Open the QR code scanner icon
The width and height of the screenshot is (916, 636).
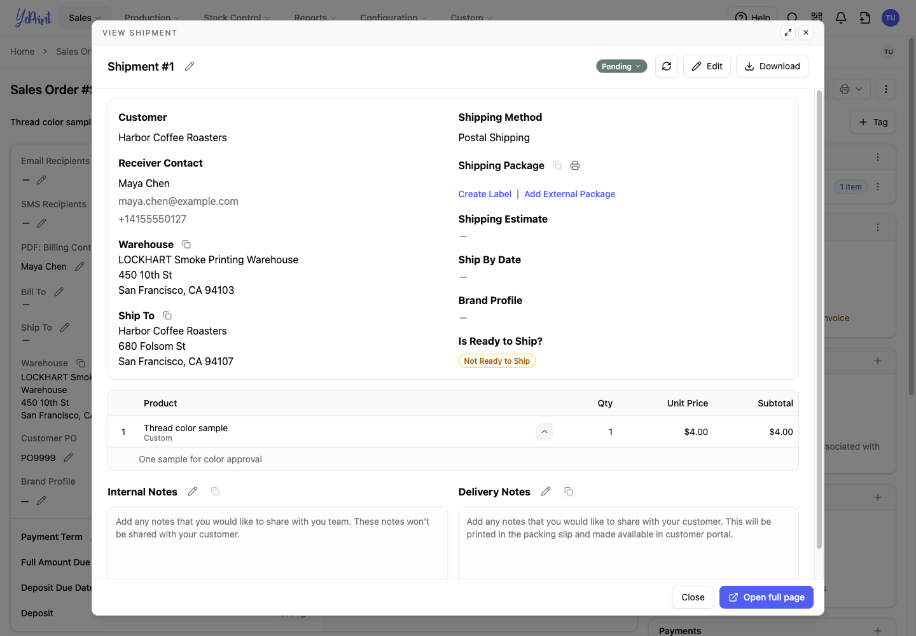coord(817,18)
